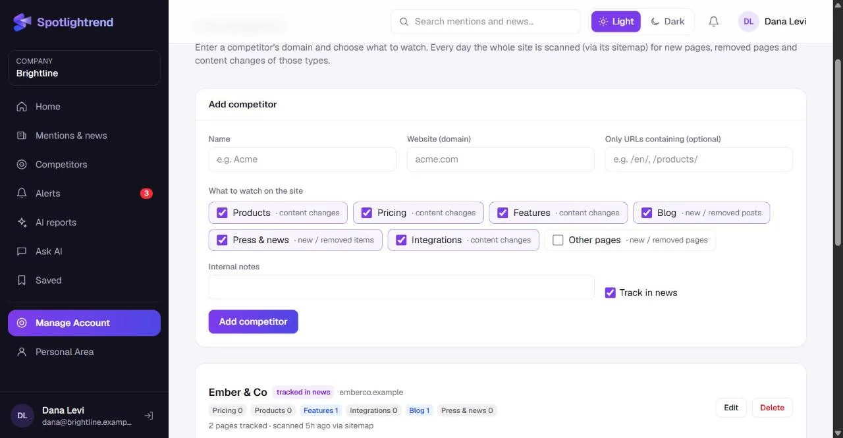Click the Add competitor button
Viewport: 843px width, 438px height.
pos(254,321)
